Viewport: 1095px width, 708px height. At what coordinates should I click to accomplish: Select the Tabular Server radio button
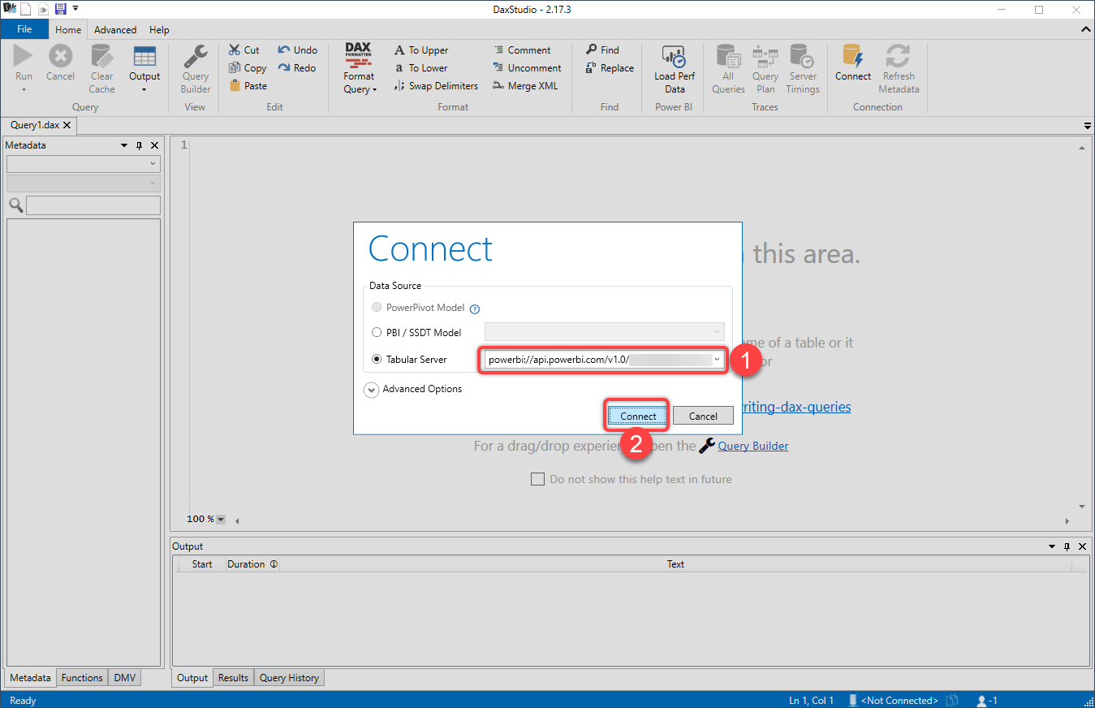pyautogui.click(x=377, y=360)
